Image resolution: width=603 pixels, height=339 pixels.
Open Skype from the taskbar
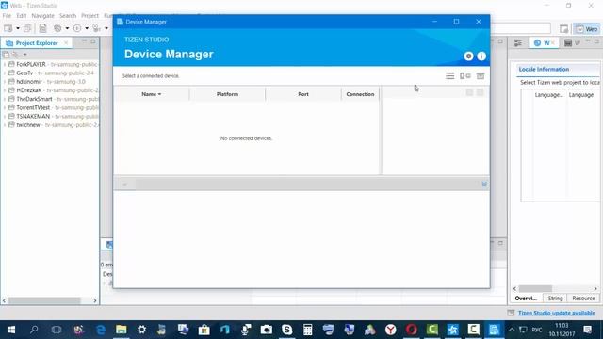[x=286, y=330]
